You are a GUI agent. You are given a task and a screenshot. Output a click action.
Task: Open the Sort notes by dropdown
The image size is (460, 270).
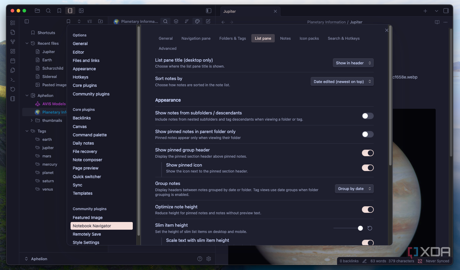tap(342, 82)
